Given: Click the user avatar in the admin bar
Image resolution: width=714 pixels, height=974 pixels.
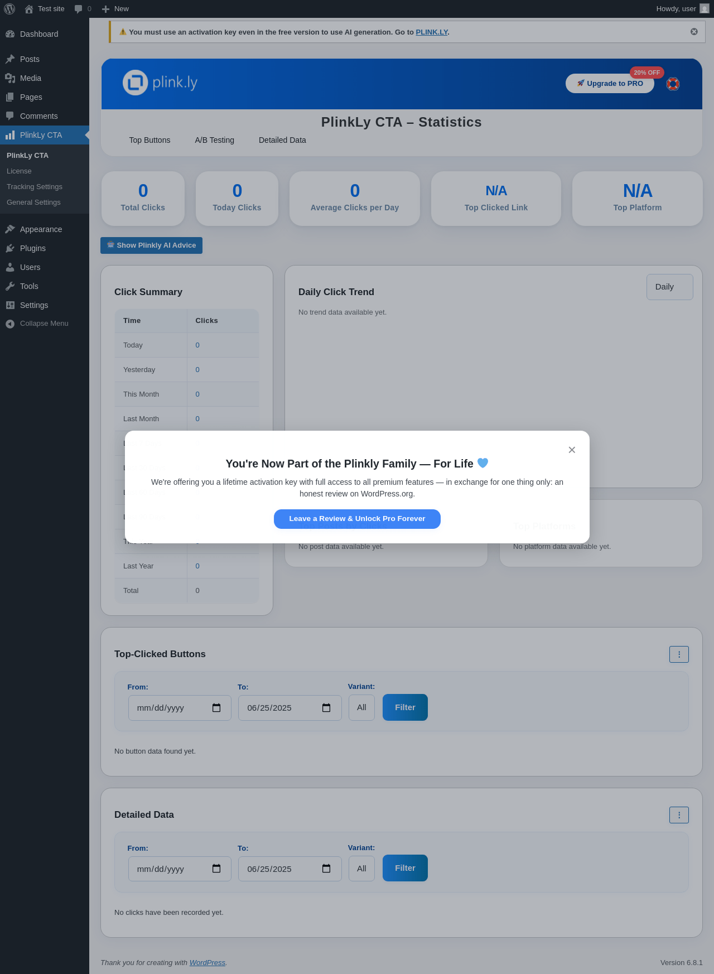Looking at the screenshot, I should click(705, 9).
